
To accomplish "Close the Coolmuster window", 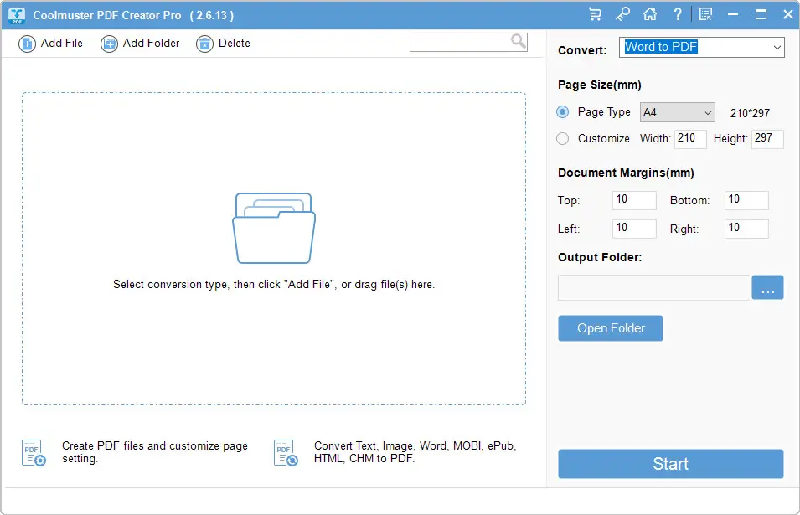I will (x=788, y=14).
